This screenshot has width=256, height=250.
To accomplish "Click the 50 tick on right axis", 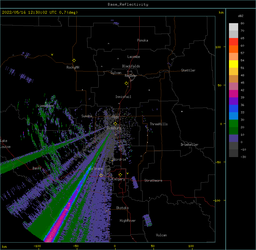I will click(219, 85).
